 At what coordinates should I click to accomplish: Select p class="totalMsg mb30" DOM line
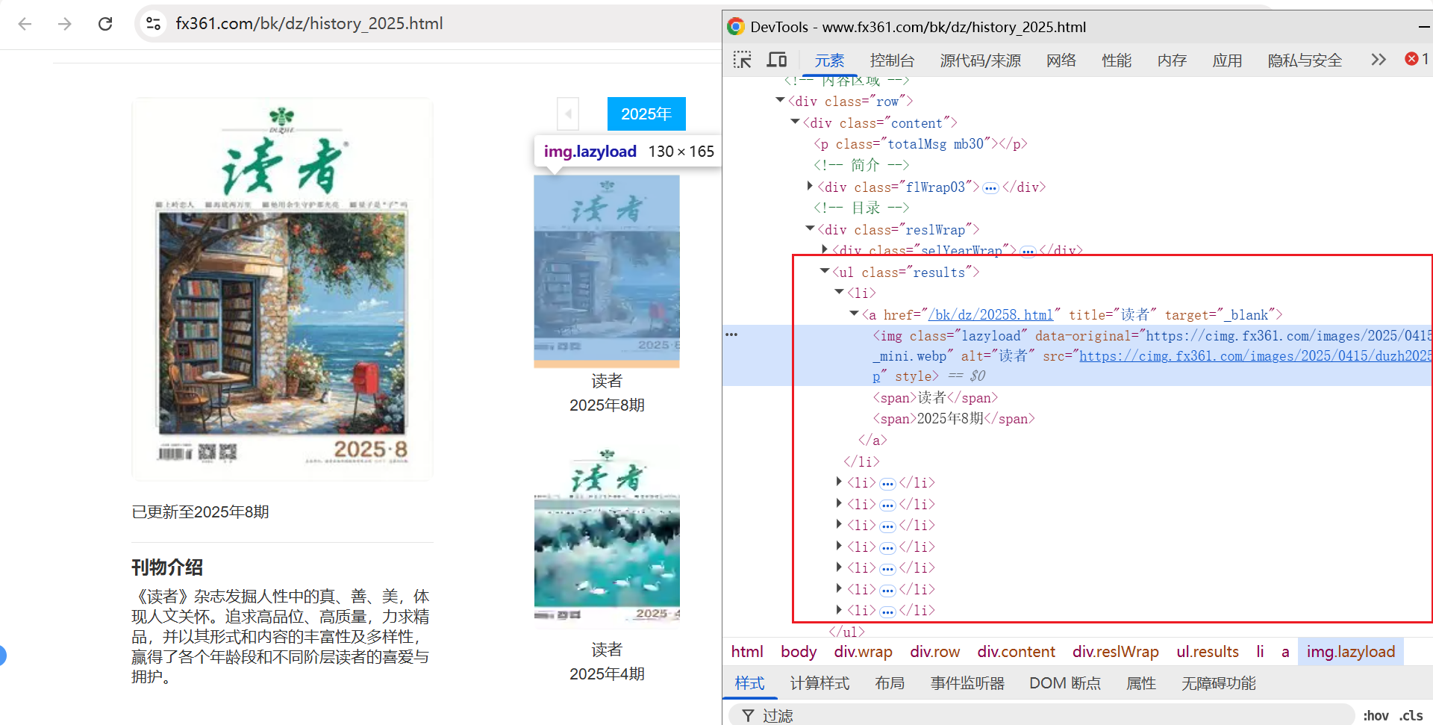click(x=920, y=144)
